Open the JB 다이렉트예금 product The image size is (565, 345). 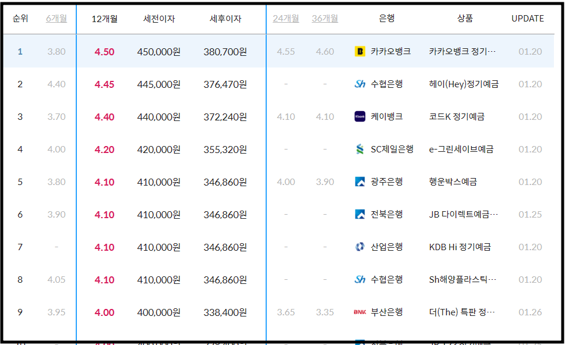tap(464, 215)
